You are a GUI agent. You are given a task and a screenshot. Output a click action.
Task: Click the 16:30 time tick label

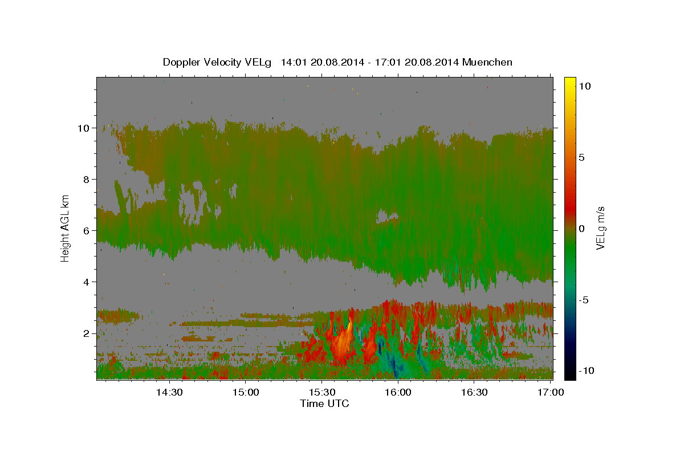pyautogui.click(x=474, y=393)
